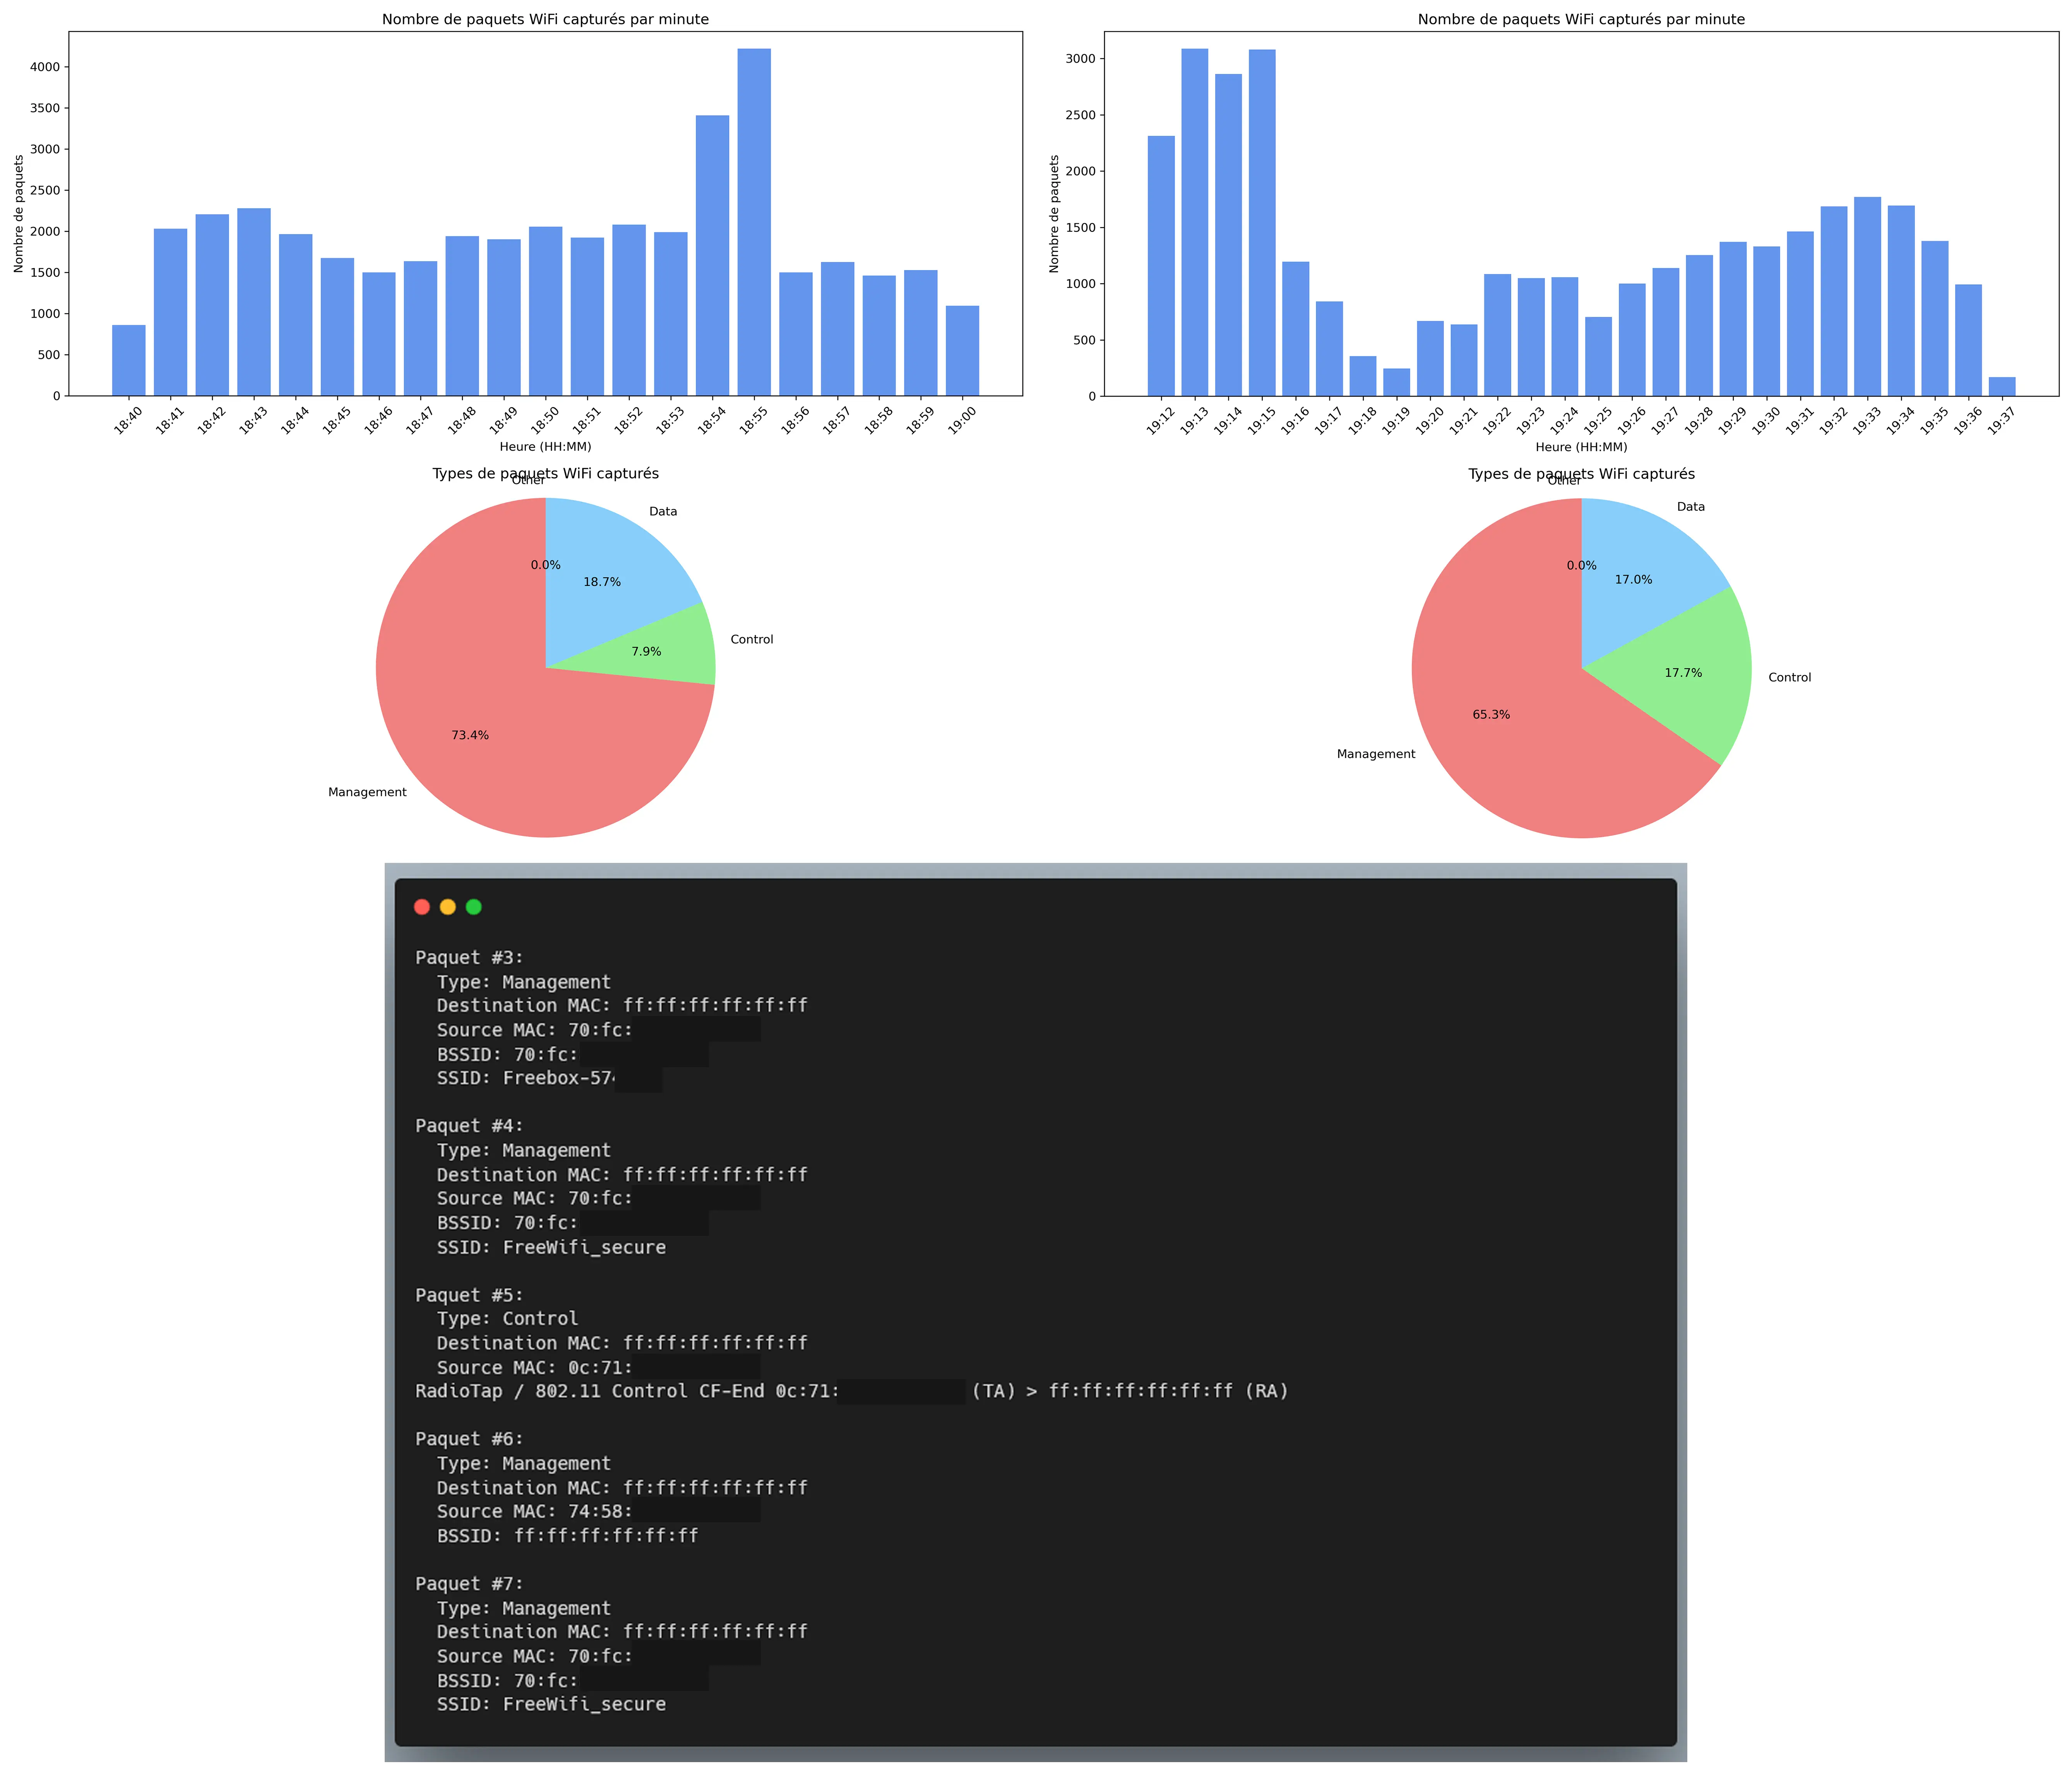Click the '73.4%' percentage label
The image size is (2072, 1766).
tap(470, 735)
